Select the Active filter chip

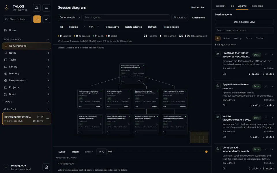[226, 38]
